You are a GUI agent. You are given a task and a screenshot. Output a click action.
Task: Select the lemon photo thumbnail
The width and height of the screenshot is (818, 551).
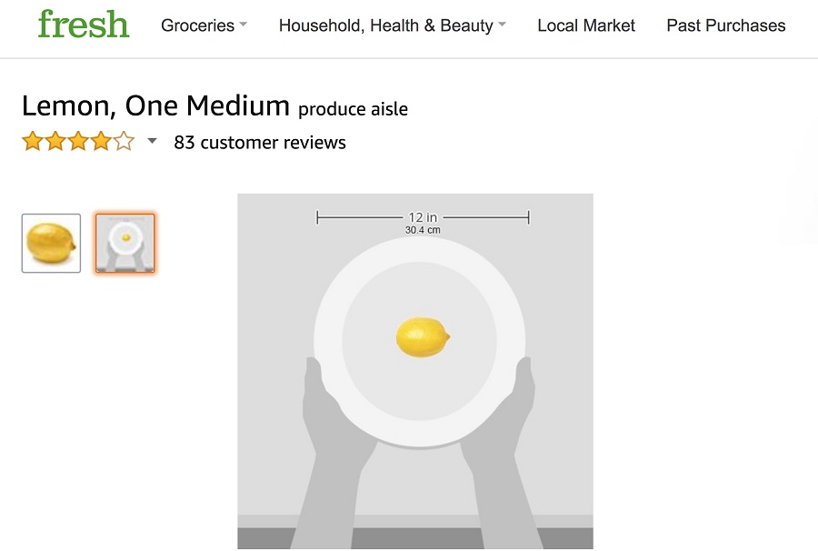point(51,243)
